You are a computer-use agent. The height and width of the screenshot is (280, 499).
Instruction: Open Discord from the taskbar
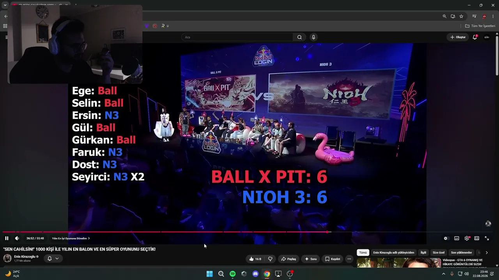click(x=255, y=274)
